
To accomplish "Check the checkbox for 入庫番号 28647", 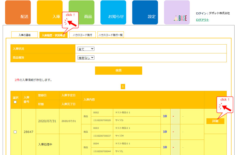I will 15,132.
